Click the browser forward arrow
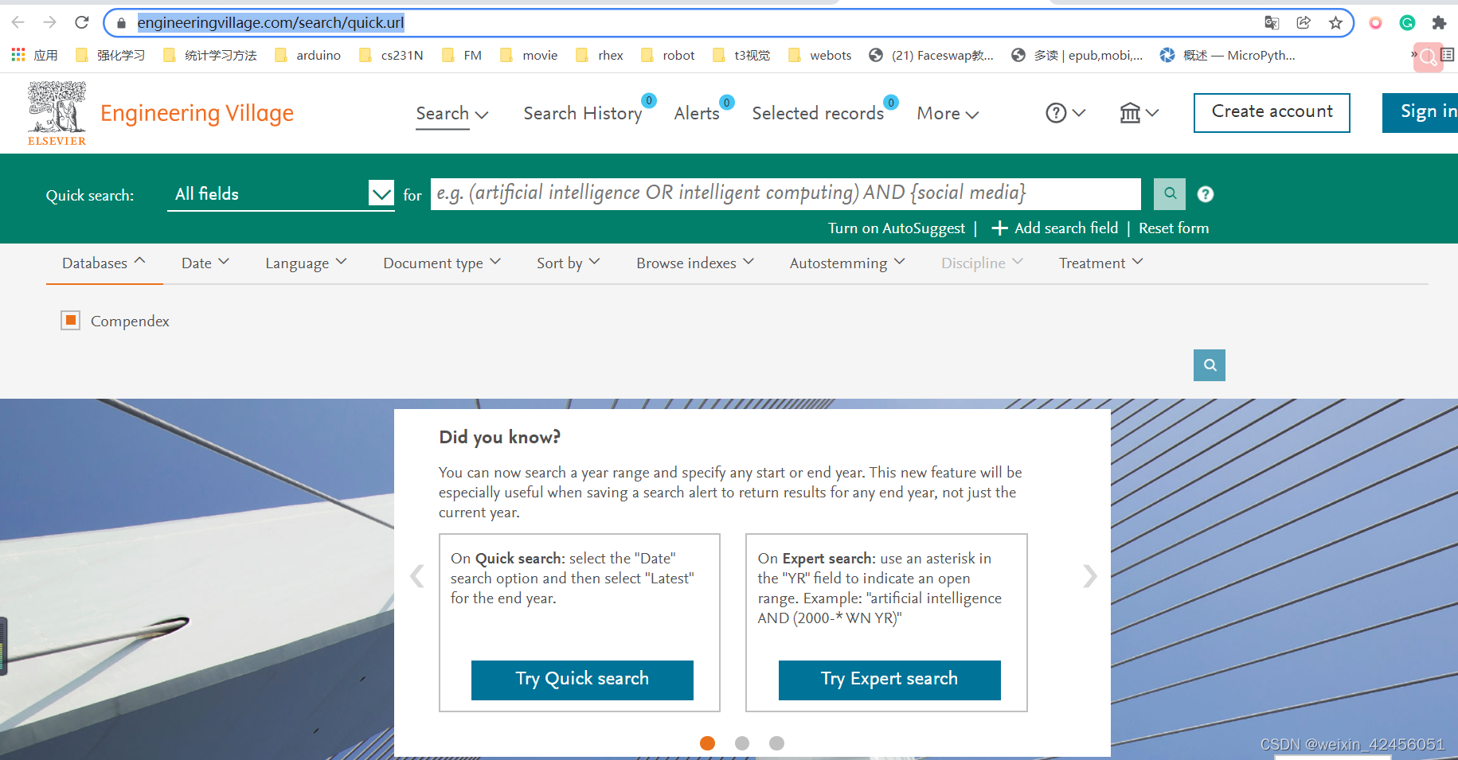1458x760 pixels. coord(49,22)
